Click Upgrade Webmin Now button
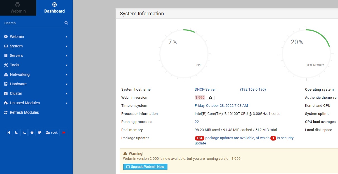The height and width of the screenshot is (174, 338). point(145,167)
